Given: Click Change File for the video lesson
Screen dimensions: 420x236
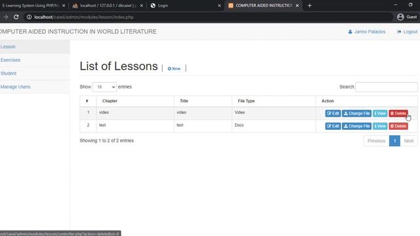Looking at the screenshot, I should click(356, 113).
